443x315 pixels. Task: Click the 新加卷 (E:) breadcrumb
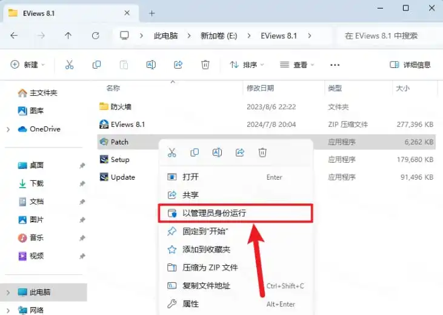[x=219, y=36]
